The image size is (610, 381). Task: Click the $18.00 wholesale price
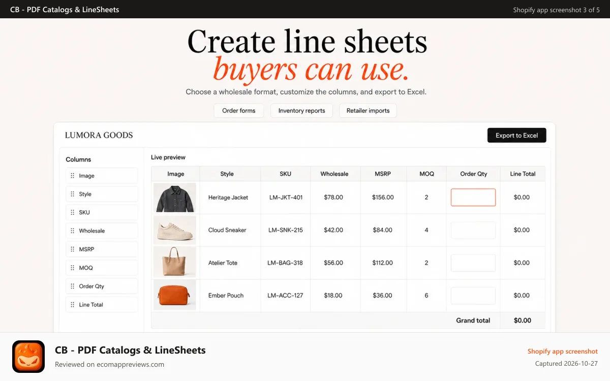click(333, 296)
